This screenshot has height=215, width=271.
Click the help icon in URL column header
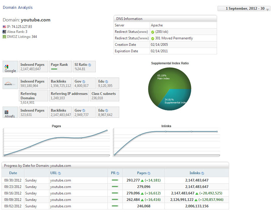point(59,173)
